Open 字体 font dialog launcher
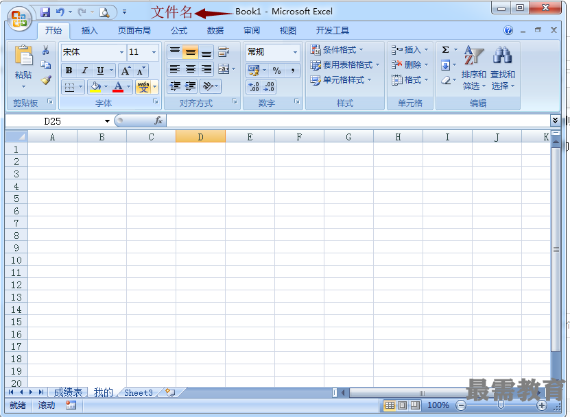 tap(156, 101)
